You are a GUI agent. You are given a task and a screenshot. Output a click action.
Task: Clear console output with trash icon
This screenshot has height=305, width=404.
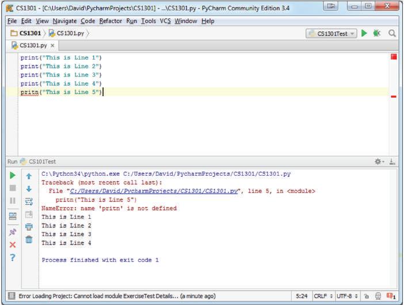(x=29, y=240)
